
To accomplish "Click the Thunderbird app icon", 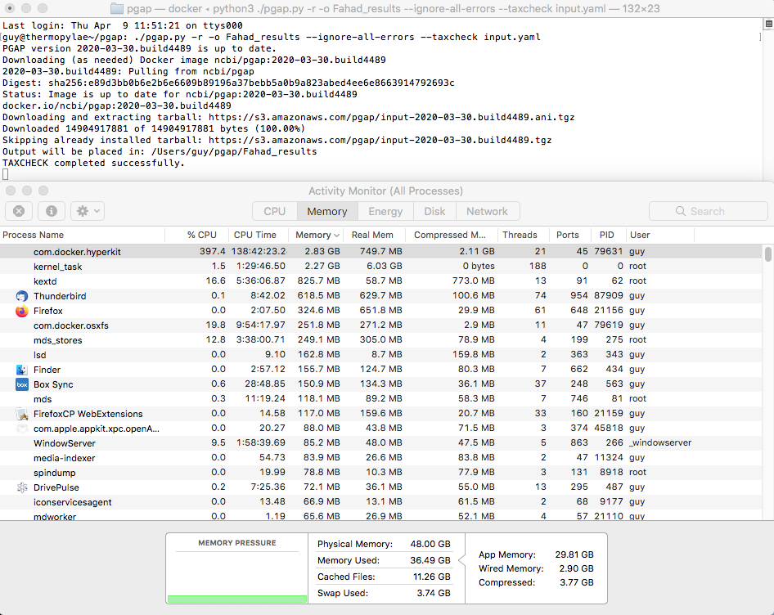I will click(x=22, y=296).
